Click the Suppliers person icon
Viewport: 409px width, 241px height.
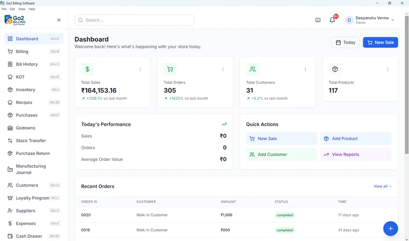(x=10, y=210)
